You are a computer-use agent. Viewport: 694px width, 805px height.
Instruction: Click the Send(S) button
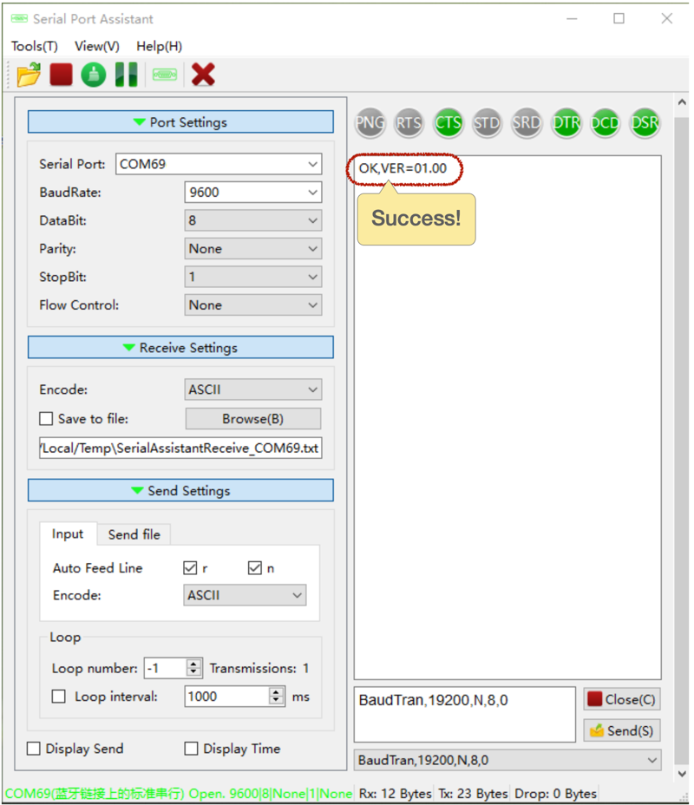pos(622,730)
